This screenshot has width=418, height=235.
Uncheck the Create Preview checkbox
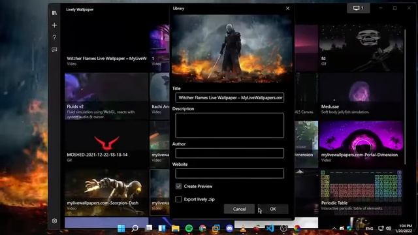(178, 186)
